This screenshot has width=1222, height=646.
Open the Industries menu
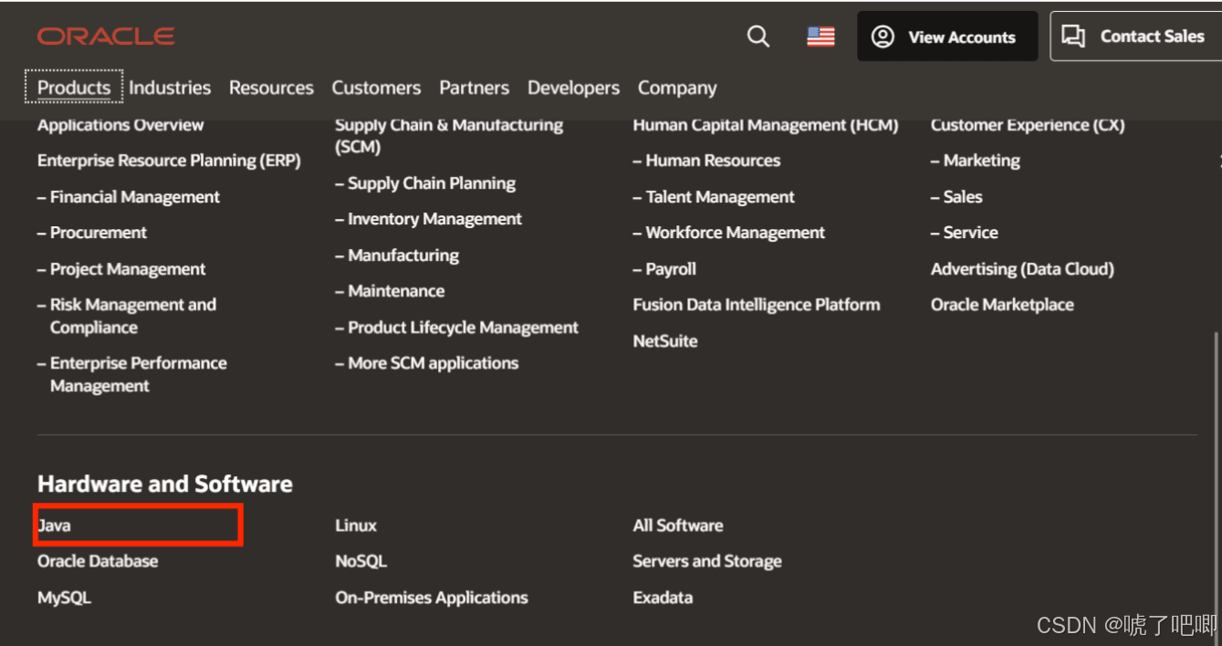(x=170, y=88)
